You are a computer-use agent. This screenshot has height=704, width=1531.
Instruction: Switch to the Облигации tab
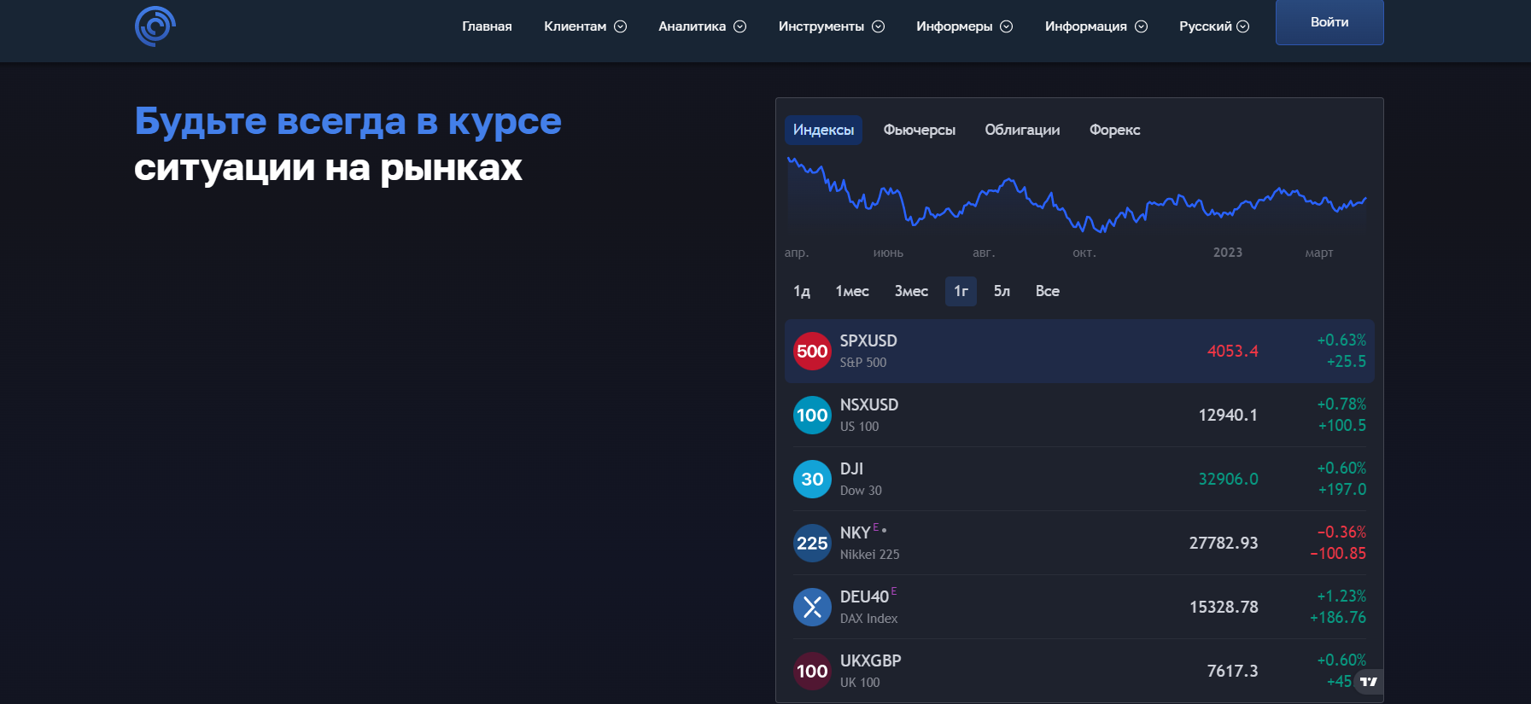pos(1022,130)
